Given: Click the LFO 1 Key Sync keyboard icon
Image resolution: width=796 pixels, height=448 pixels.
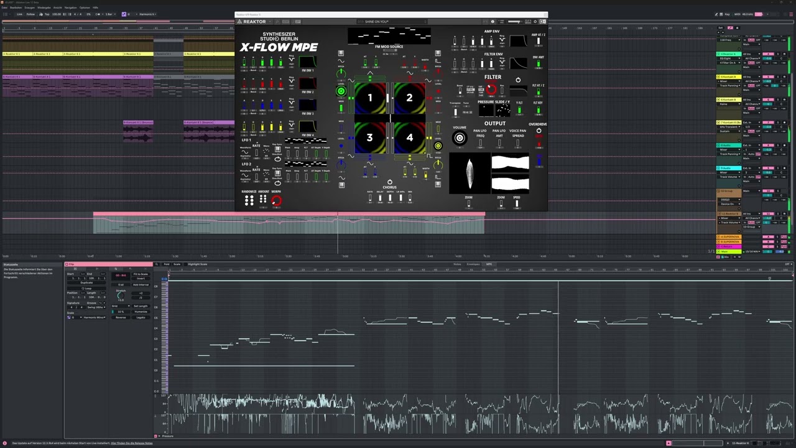Looking at the screenshot, I should click(277, 149).
